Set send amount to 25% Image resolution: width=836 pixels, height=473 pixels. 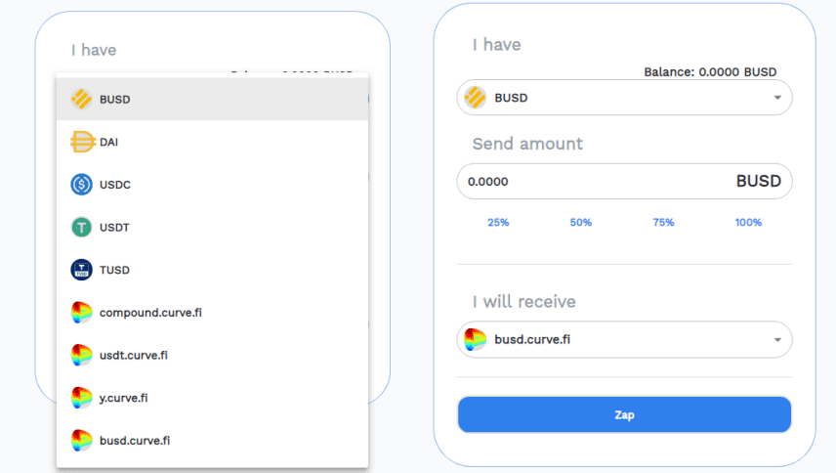pos(498,223)
